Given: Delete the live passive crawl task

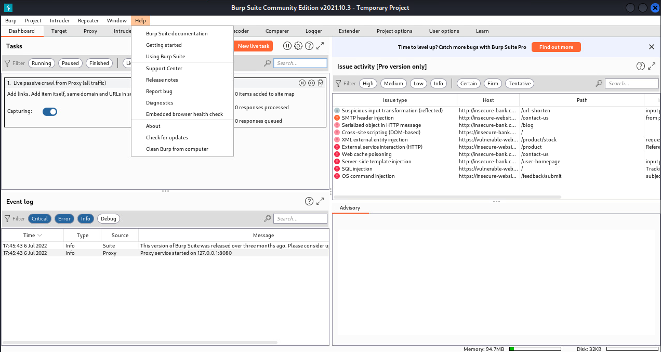Looking at the screenshot, I should (320, 83).
